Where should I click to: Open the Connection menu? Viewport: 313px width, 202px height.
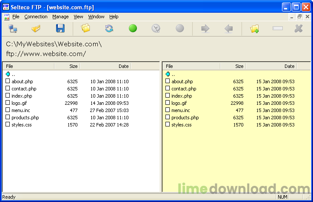[36, 17]
